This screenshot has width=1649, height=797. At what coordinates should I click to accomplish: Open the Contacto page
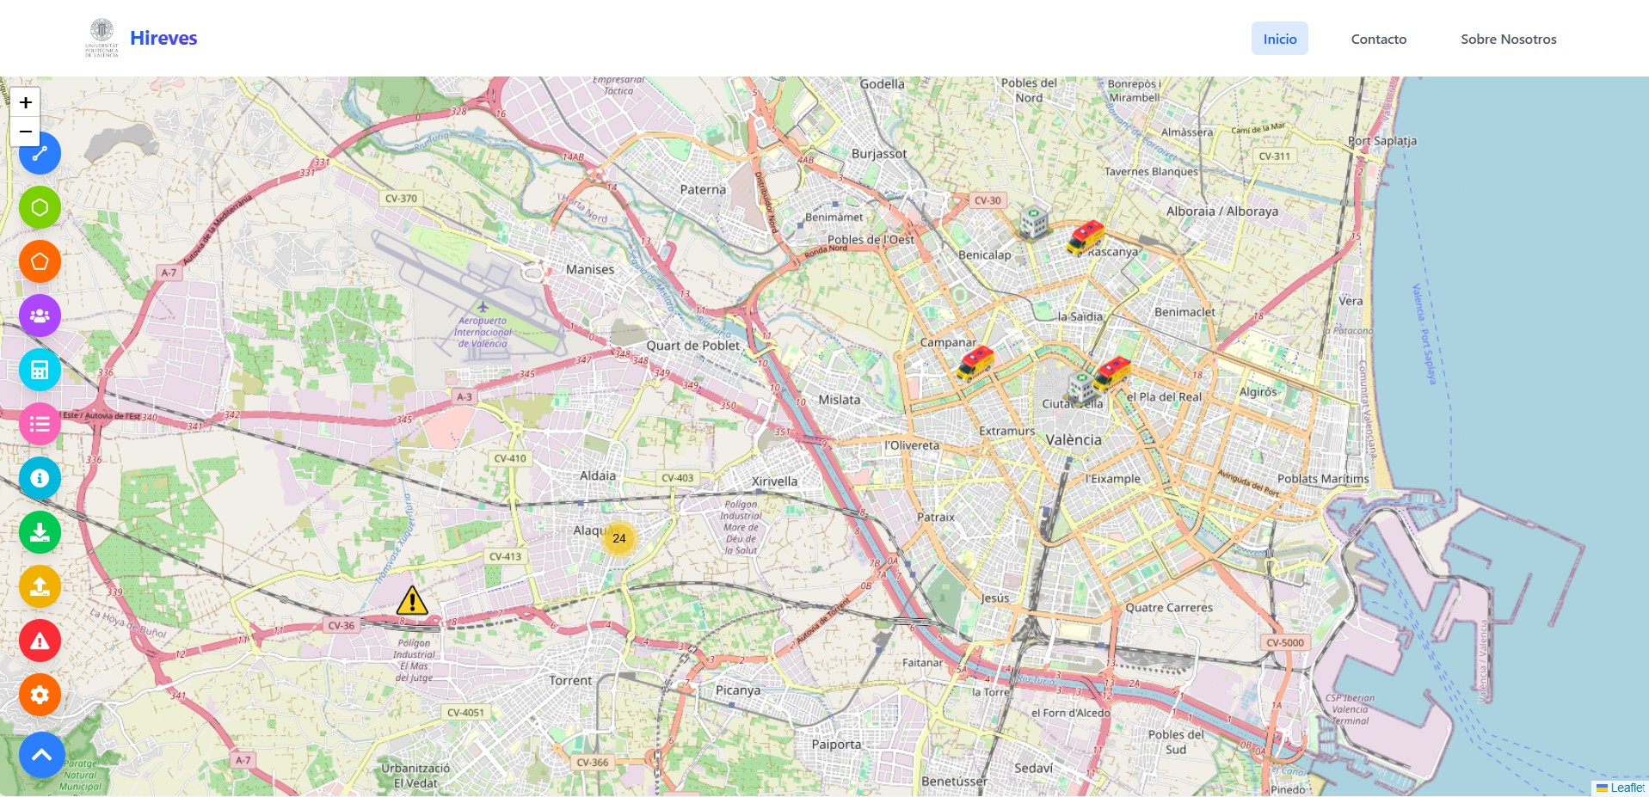pos(1378,39)
